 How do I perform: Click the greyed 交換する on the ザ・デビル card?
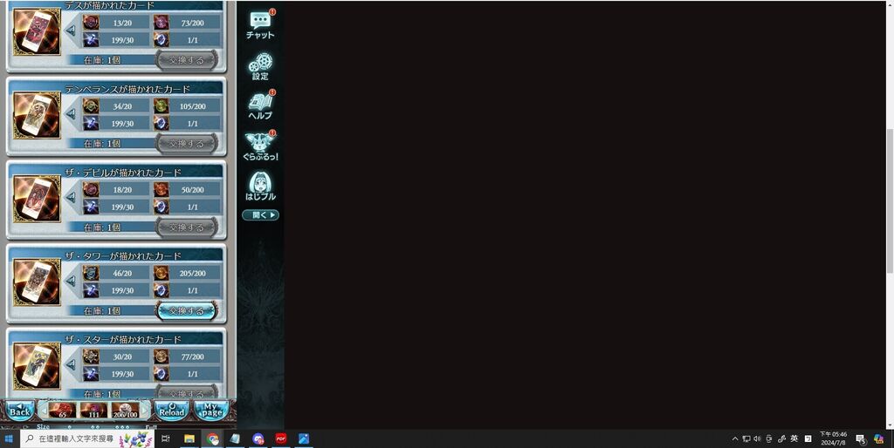[187, 227]
